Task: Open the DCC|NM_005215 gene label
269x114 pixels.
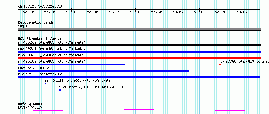Action: click(30, 108)
